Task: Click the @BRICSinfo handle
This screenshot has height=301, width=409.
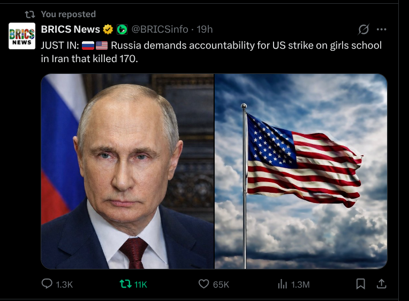Action: pos(160,29)
